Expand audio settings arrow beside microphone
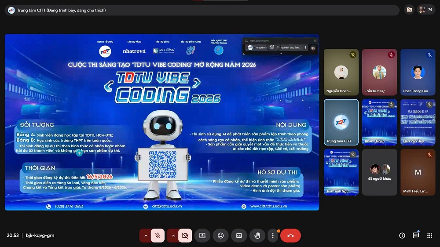 [x=146, y=236]
